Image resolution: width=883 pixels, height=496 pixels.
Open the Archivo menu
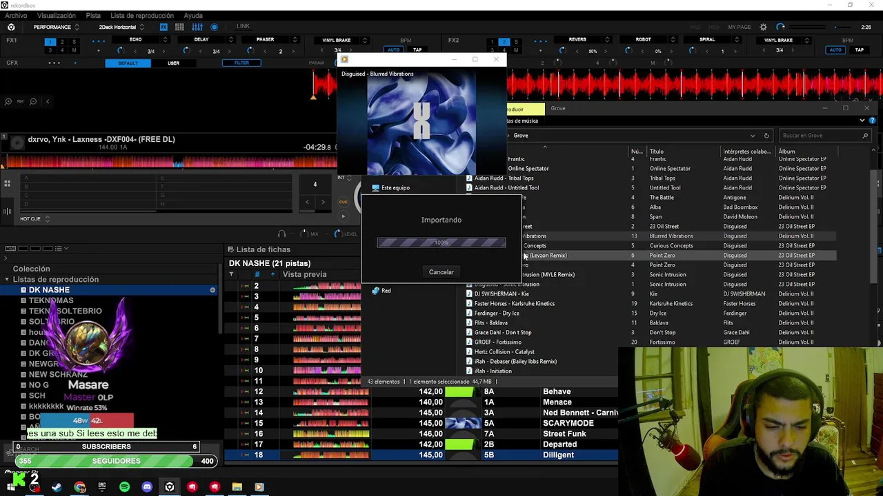[x=16, y=15]
